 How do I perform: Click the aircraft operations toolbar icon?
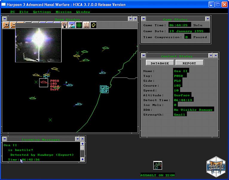pos(72,25)
